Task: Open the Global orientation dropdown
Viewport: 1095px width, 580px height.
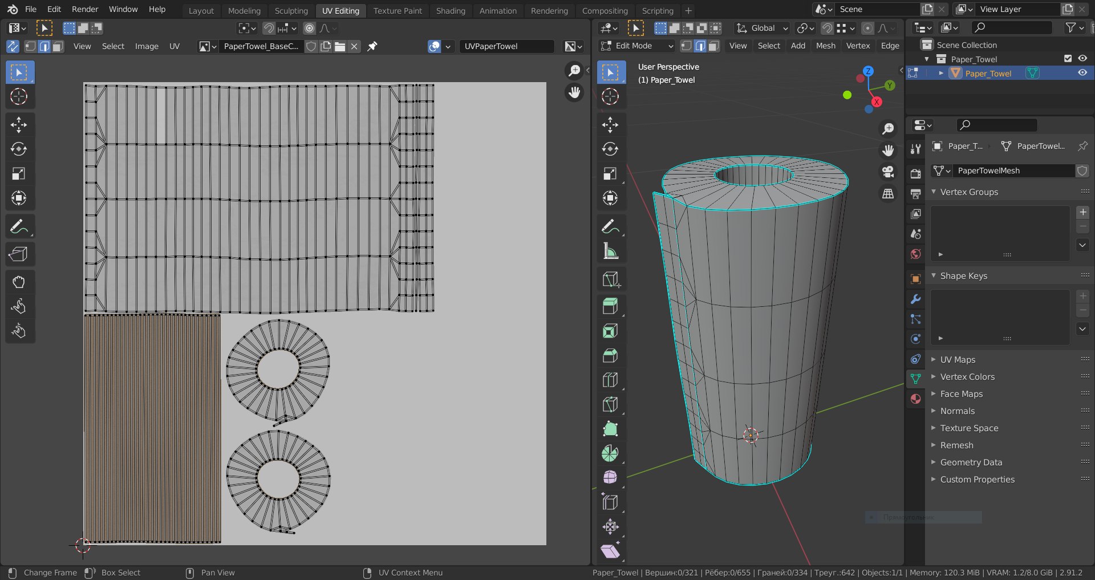Action: [762, 28]
